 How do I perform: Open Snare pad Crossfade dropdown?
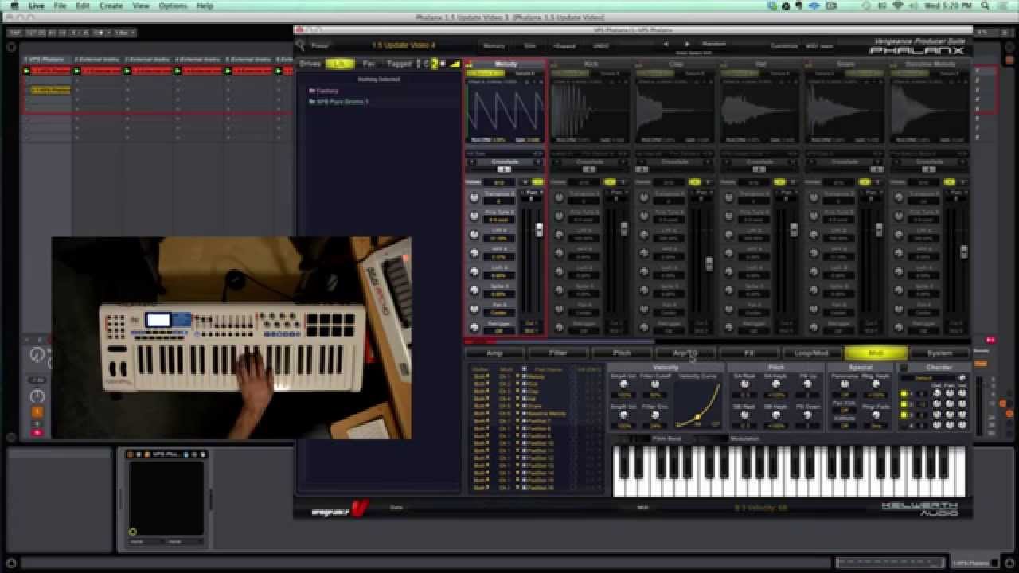pos(845,162)
